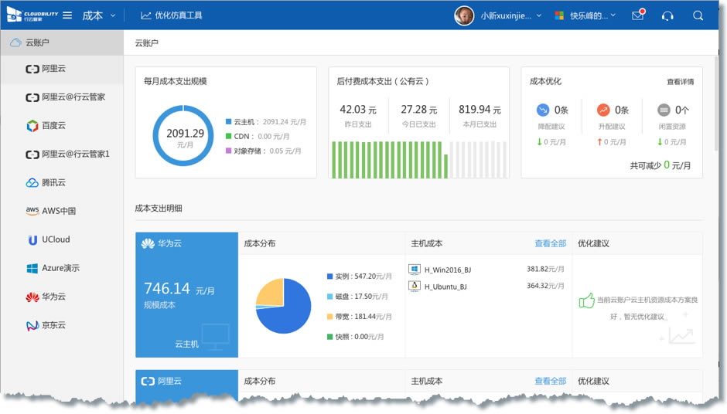727x414 pixels.
Task: Click the Windows icon beside H_Win2016_BJ
Action: point(415,269)
